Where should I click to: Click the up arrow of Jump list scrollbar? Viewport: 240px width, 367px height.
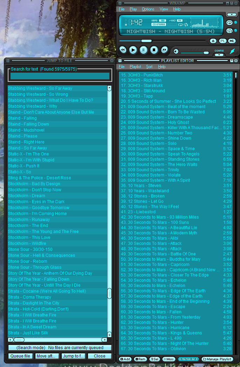click(x=109, y=88)
